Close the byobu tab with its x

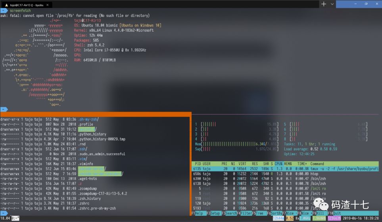coord(48,5)
